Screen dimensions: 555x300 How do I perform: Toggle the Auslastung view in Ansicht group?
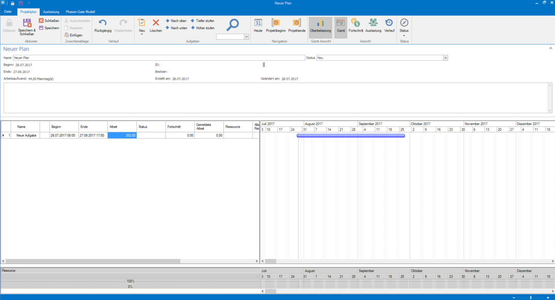pos(373,23)
